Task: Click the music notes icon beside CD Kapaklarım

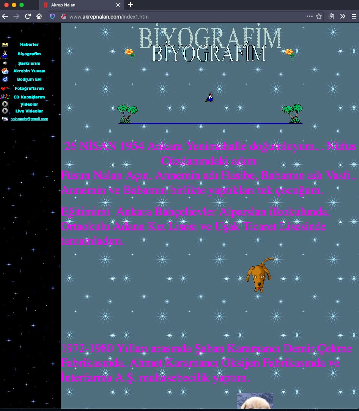Action: [x=5, y=97]
